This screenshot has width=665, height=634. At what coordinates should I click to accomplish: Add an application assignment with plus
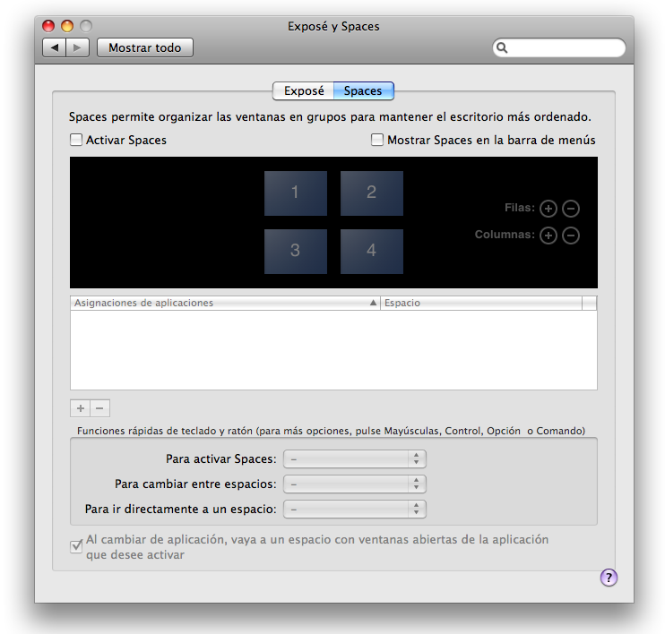(80, 408)
